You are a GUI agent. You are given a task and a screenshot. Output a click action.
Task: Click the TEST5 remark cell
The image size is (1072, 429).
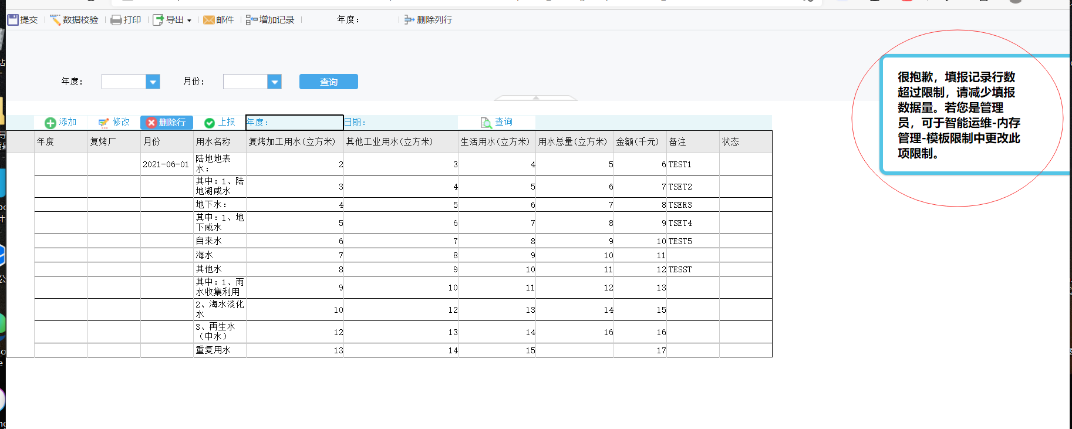pos(693,241)
